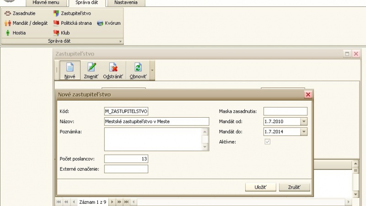Click the Nové toolbar button

70,70
